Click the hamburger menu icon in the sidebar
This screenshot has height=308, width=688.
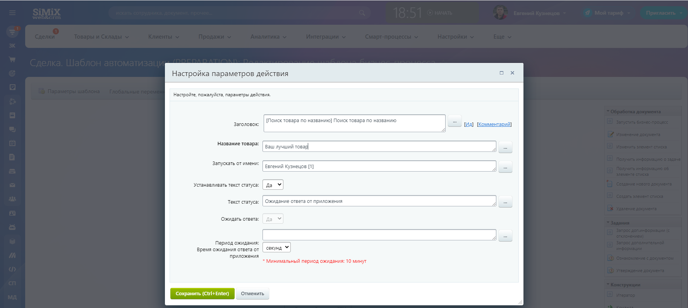click(x=12, y=13)
